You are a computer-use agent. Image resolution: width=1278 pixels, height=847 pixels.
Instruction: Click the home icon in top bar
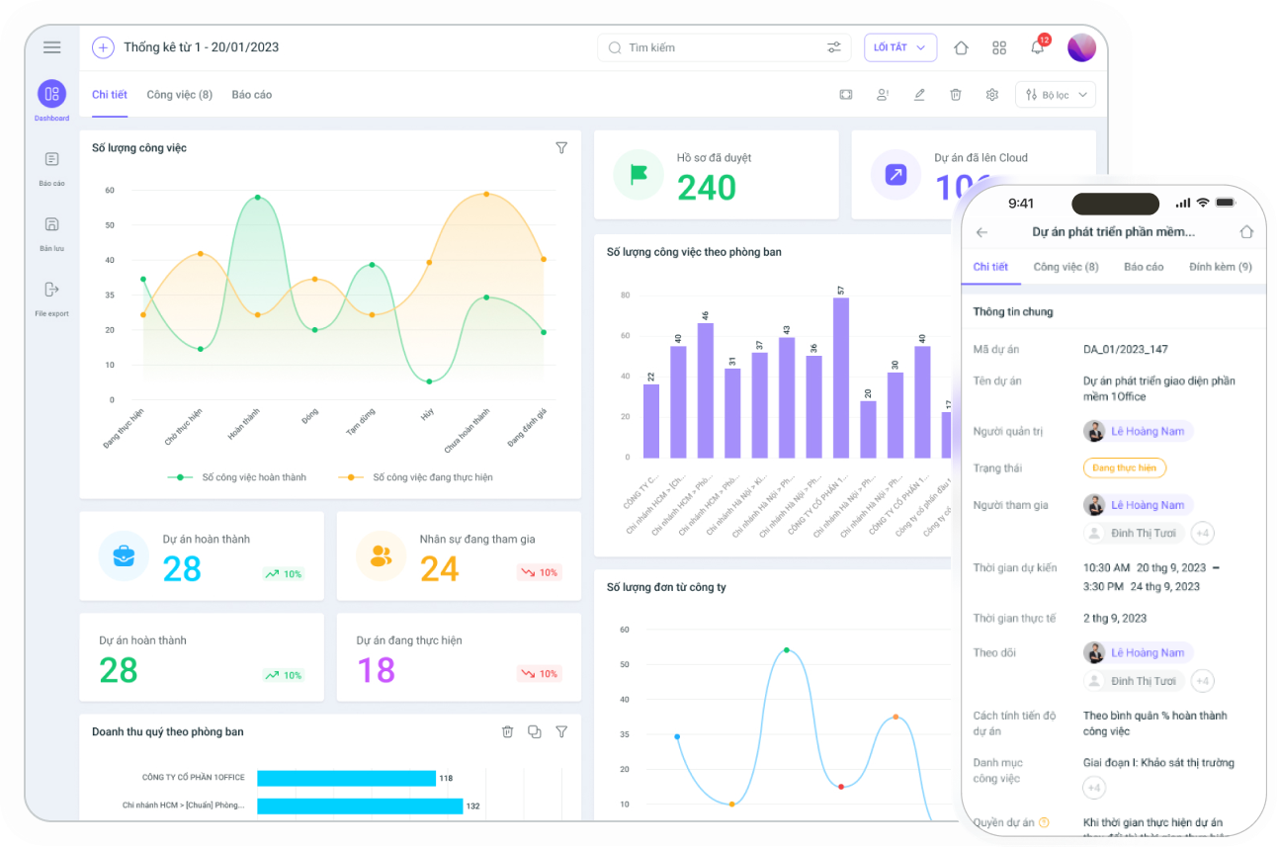[x=961, y=47]
